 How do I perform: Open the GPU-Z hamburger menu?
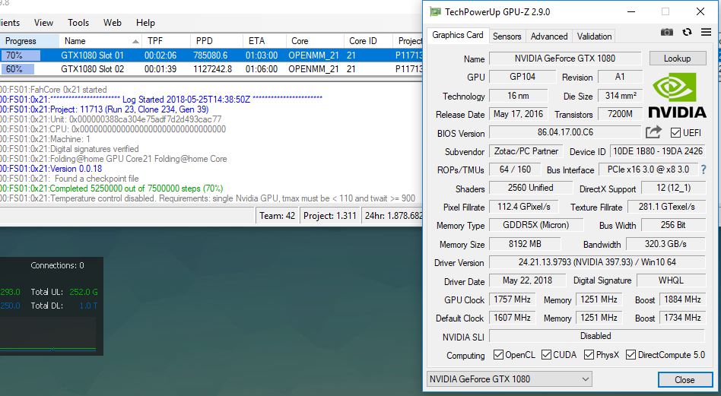706,32
